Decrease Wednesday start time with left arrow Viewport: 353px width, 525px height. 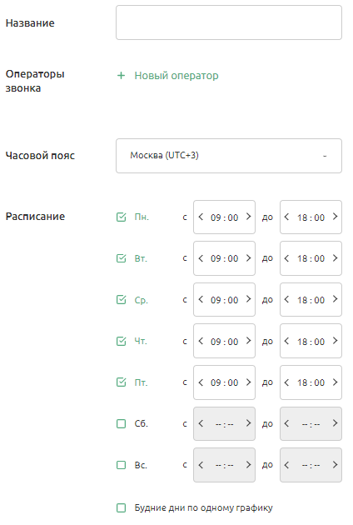[201, 299]
